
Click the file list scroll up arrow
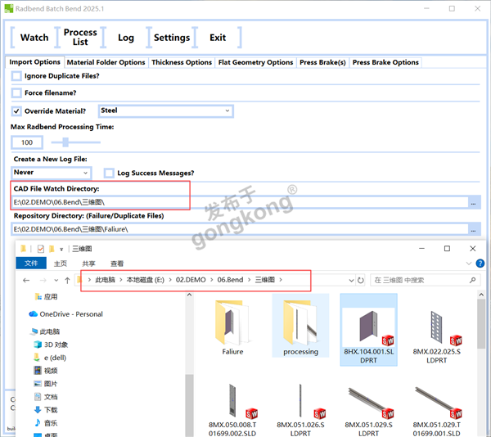coord(481,295)
